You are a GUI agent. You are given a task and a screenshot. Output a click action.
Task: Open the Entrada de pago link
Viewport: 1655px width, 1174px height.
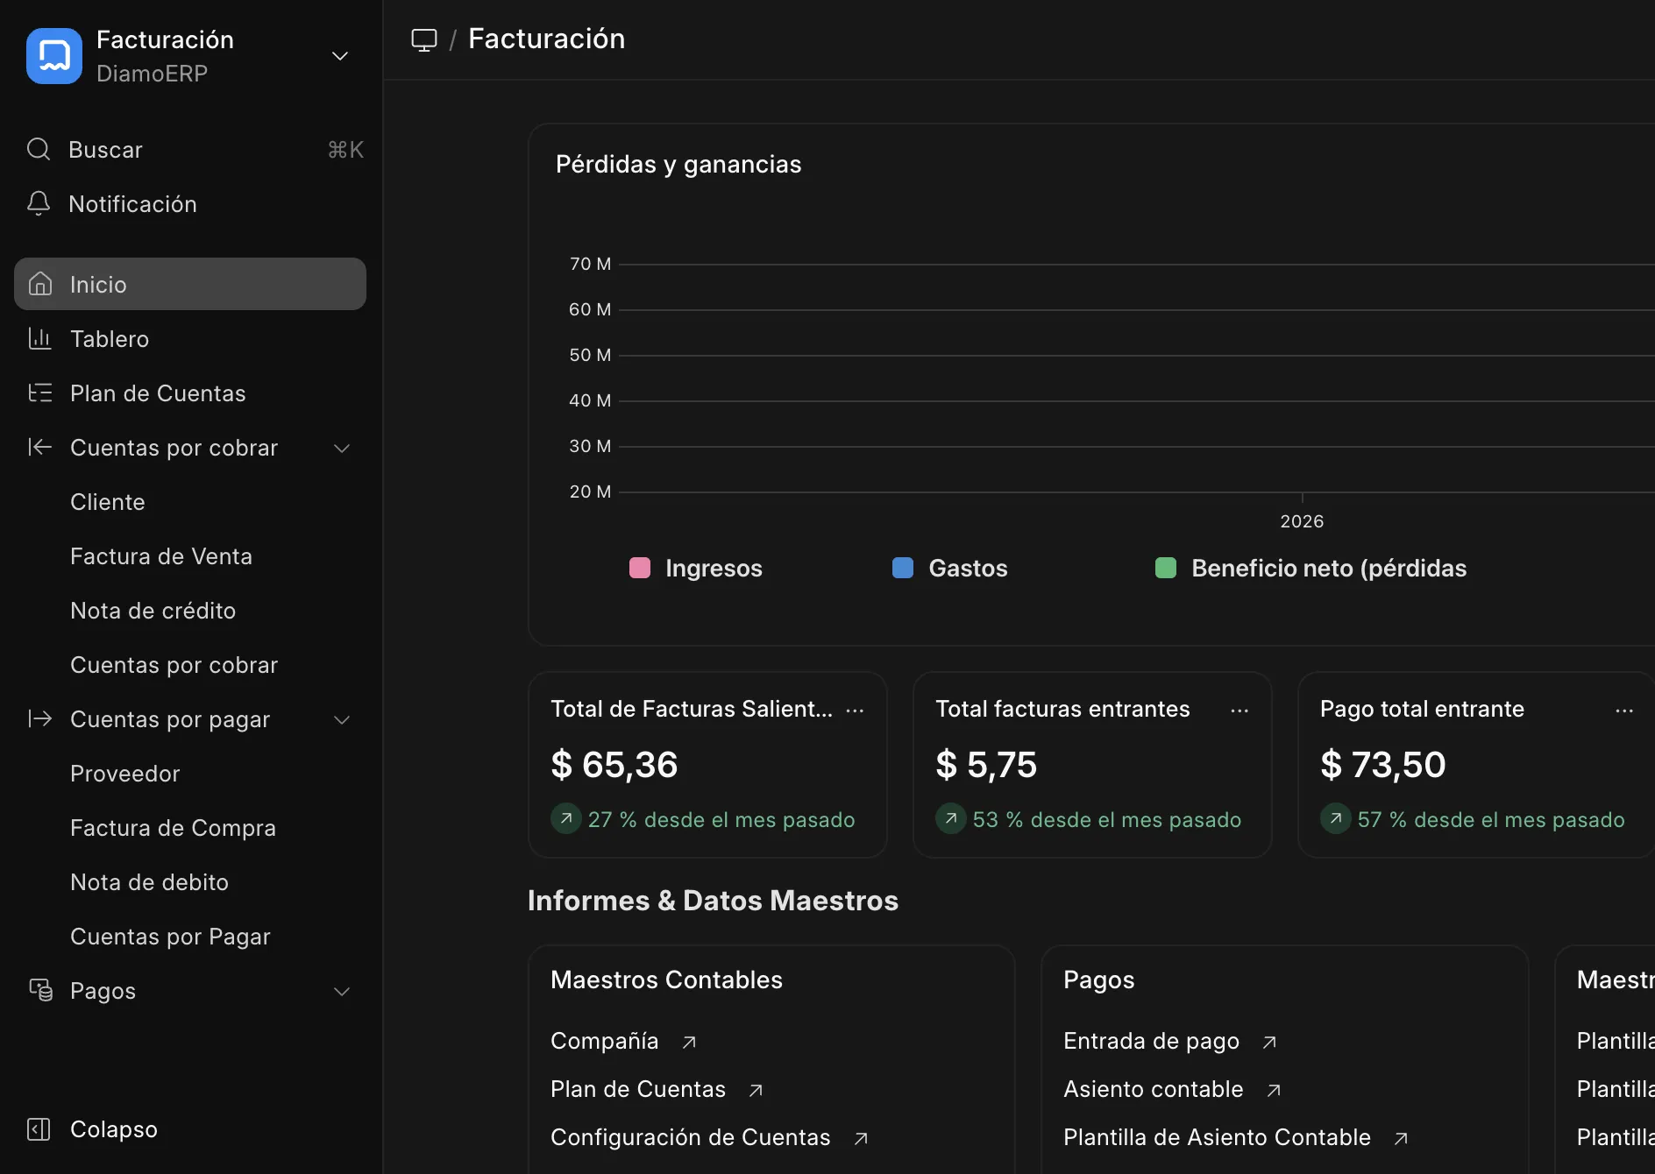[1152, 1041]
